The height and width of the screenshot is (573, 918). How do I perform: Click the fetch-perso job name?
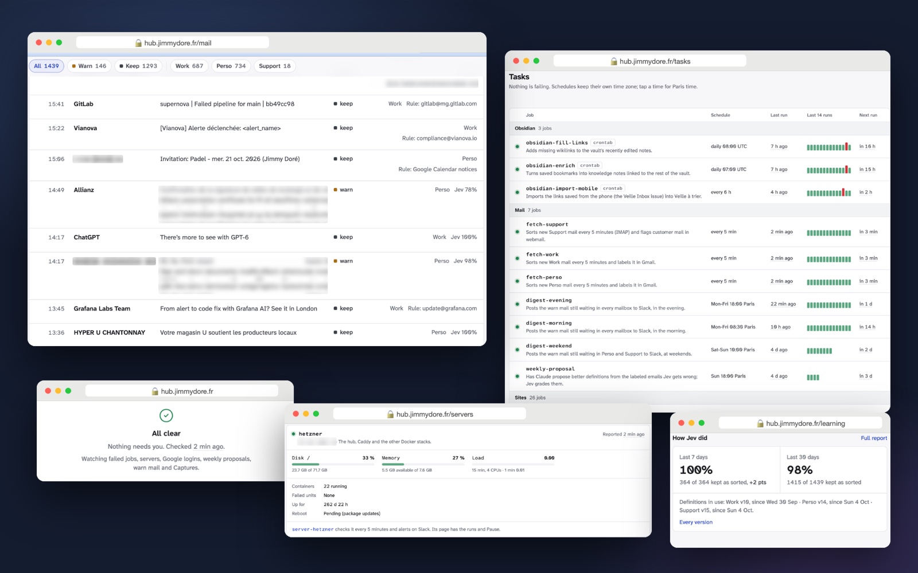point(544,277)
